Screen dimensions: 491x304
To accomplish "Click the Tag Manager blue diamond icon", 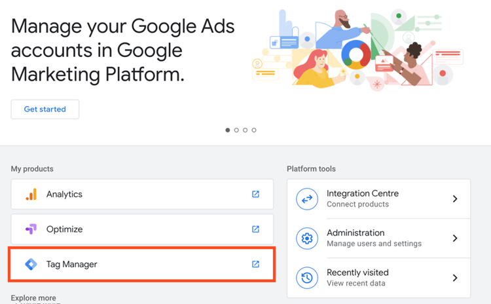I will click(31, 264).
